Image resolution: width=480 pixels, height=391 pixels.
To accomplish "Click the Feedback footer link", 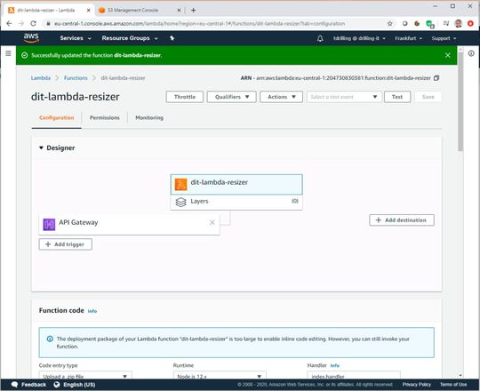I will click(x=34, y=385).
